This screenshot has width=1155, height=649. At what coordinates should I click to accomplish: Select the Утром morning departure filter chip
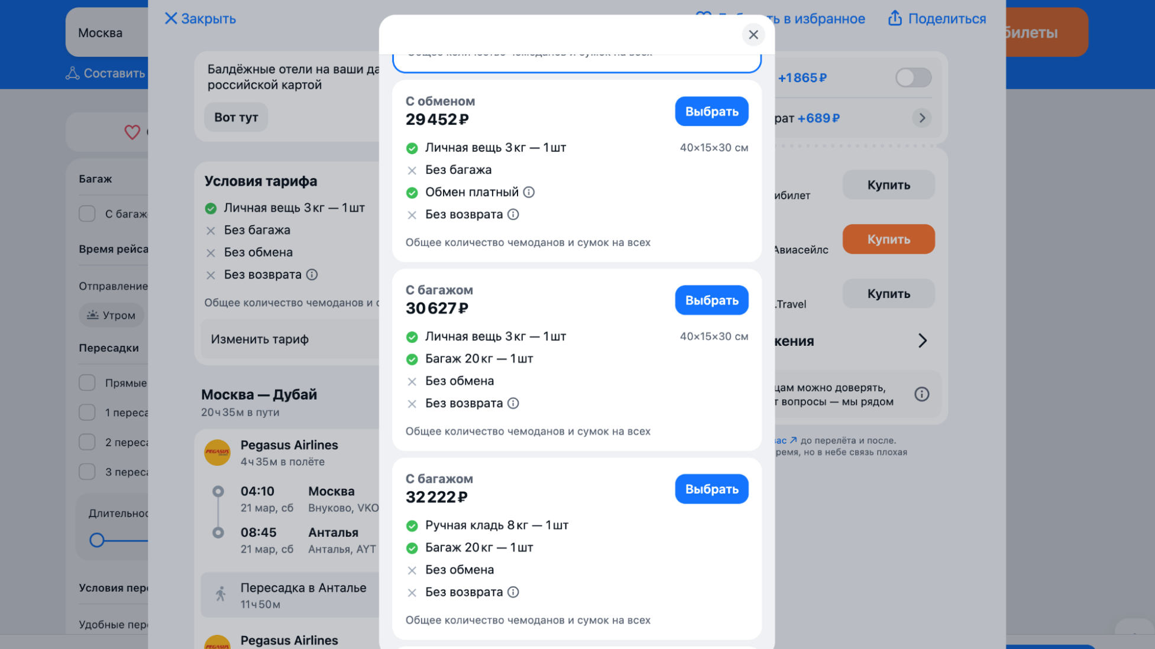click(111, 315)
